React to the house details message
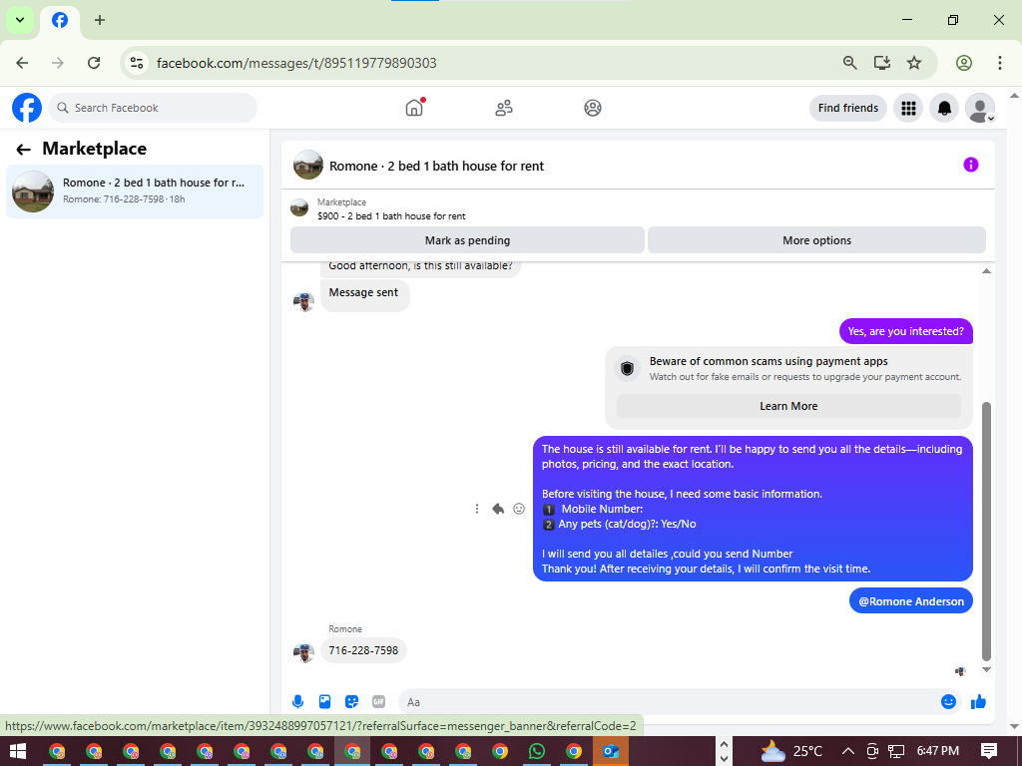 point(519,509)
